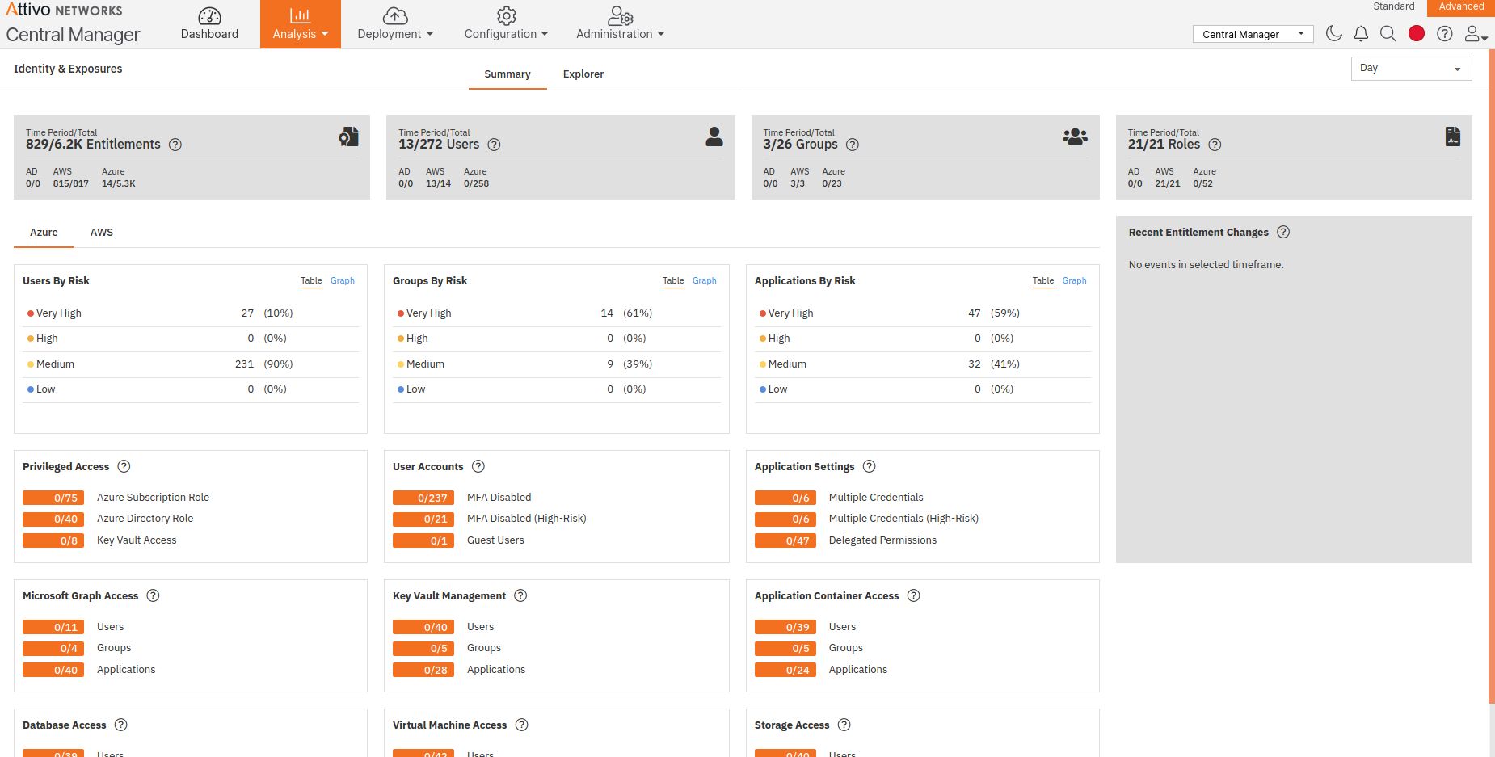The image size is (1495, 757).
Task: Open the Central Manager dropdown
Action: point(1253,34)
